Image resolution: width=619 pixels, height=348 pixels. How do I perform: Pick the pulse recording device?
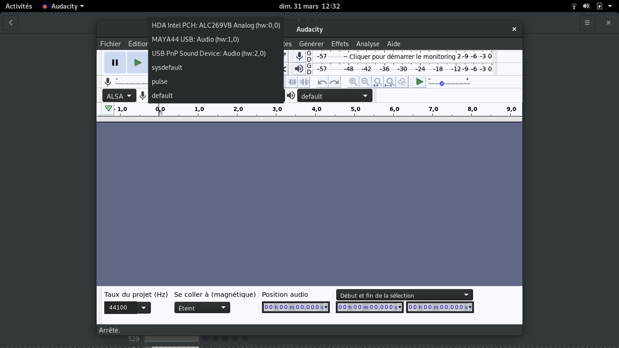click(216, 82)
